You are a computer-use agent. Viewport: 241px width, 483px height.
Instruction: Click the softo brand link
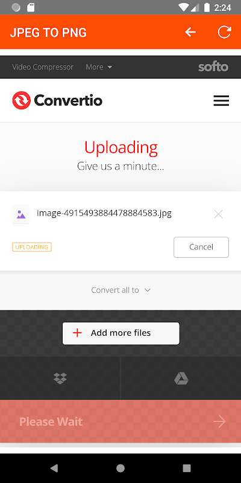(213, 67)
